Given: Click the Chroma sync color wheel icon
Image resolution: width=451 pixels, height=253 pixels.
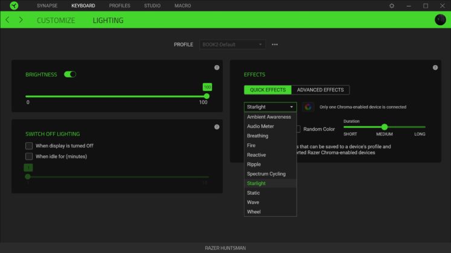Looking at the screenshot, I should point(308,107).
